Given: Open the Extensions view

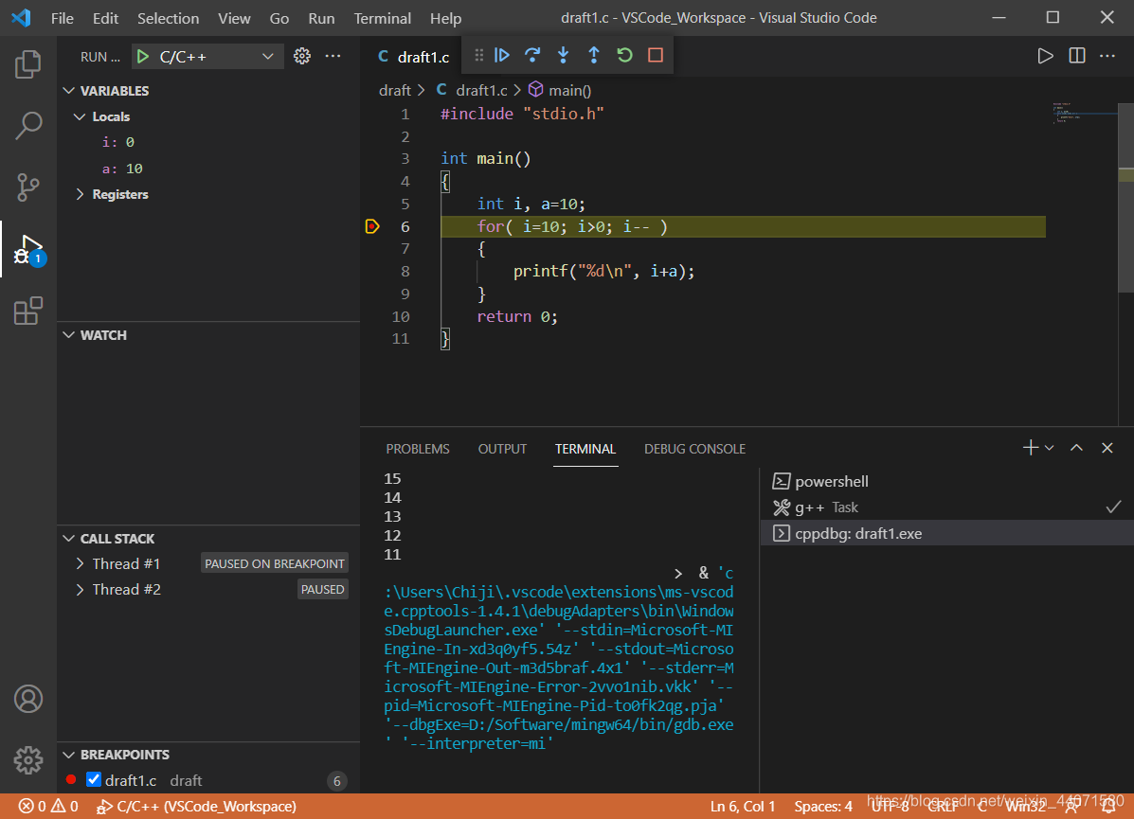Looking at the screenshot, I should [28, 311].
